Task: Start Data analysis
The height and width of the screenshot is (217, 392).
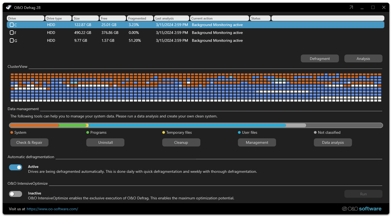Action: [x=333, y=142]
